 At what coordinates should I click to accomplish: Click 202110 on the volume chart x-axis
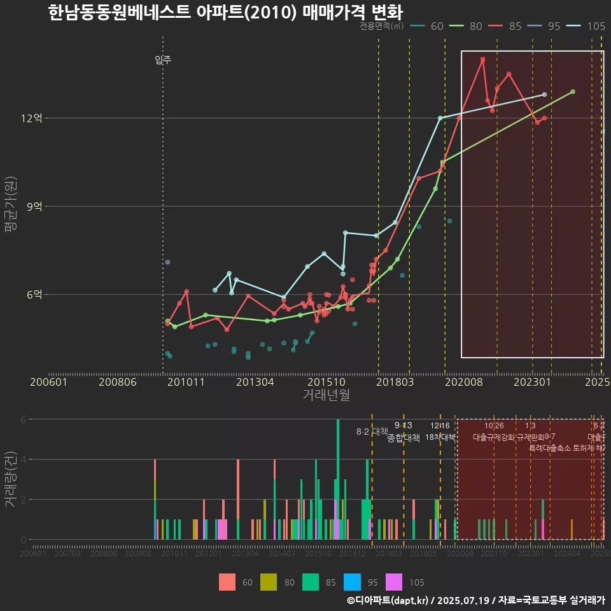(x=494, y=553)
